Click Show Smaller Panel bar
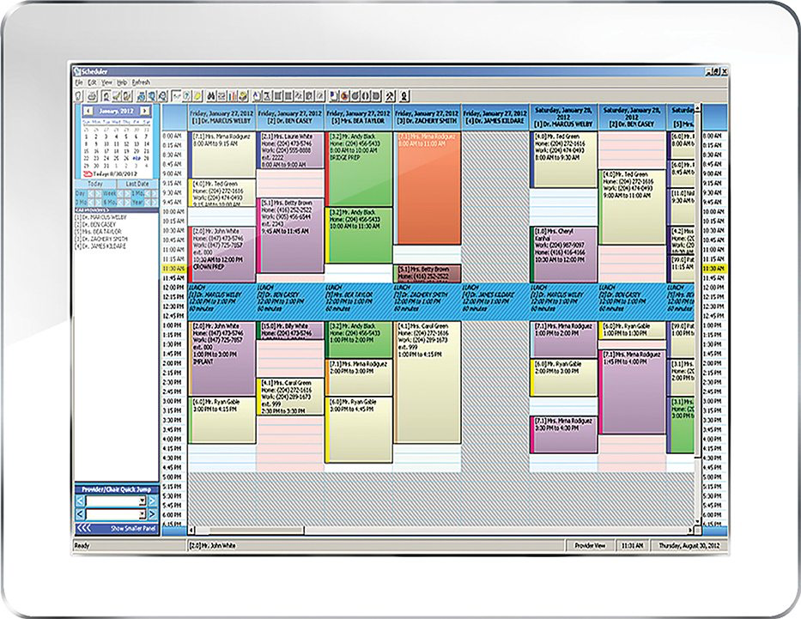This screenshot has height=619, width=801. coord(116,528)
